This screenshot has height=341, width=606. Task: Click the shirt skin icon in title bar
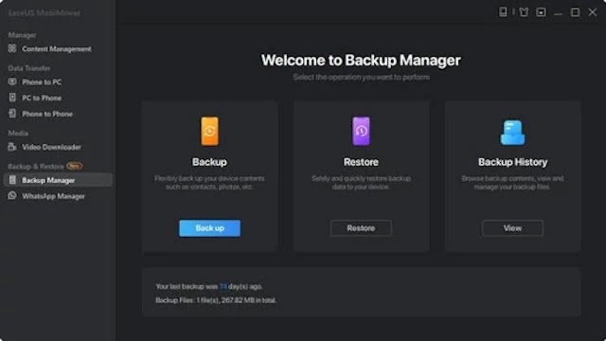(x=524, y=12)
